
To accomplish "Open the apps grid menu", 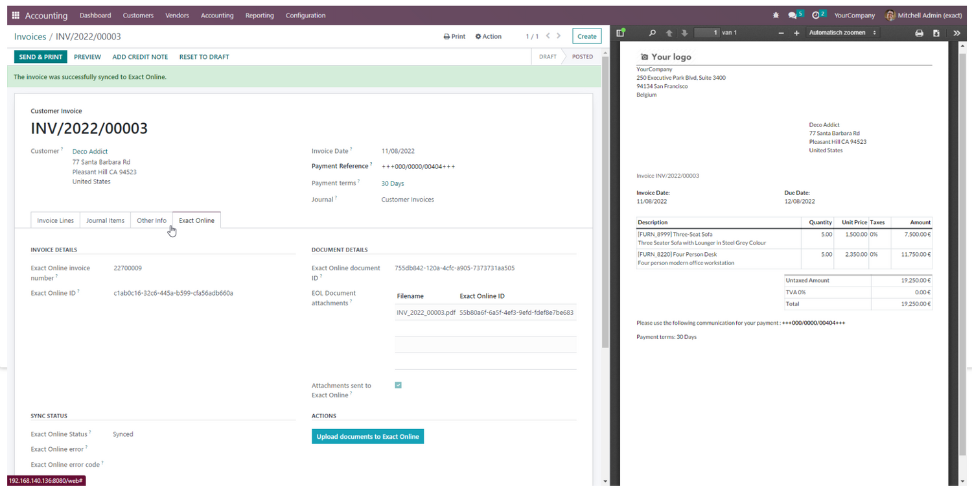I will point(16,16).
